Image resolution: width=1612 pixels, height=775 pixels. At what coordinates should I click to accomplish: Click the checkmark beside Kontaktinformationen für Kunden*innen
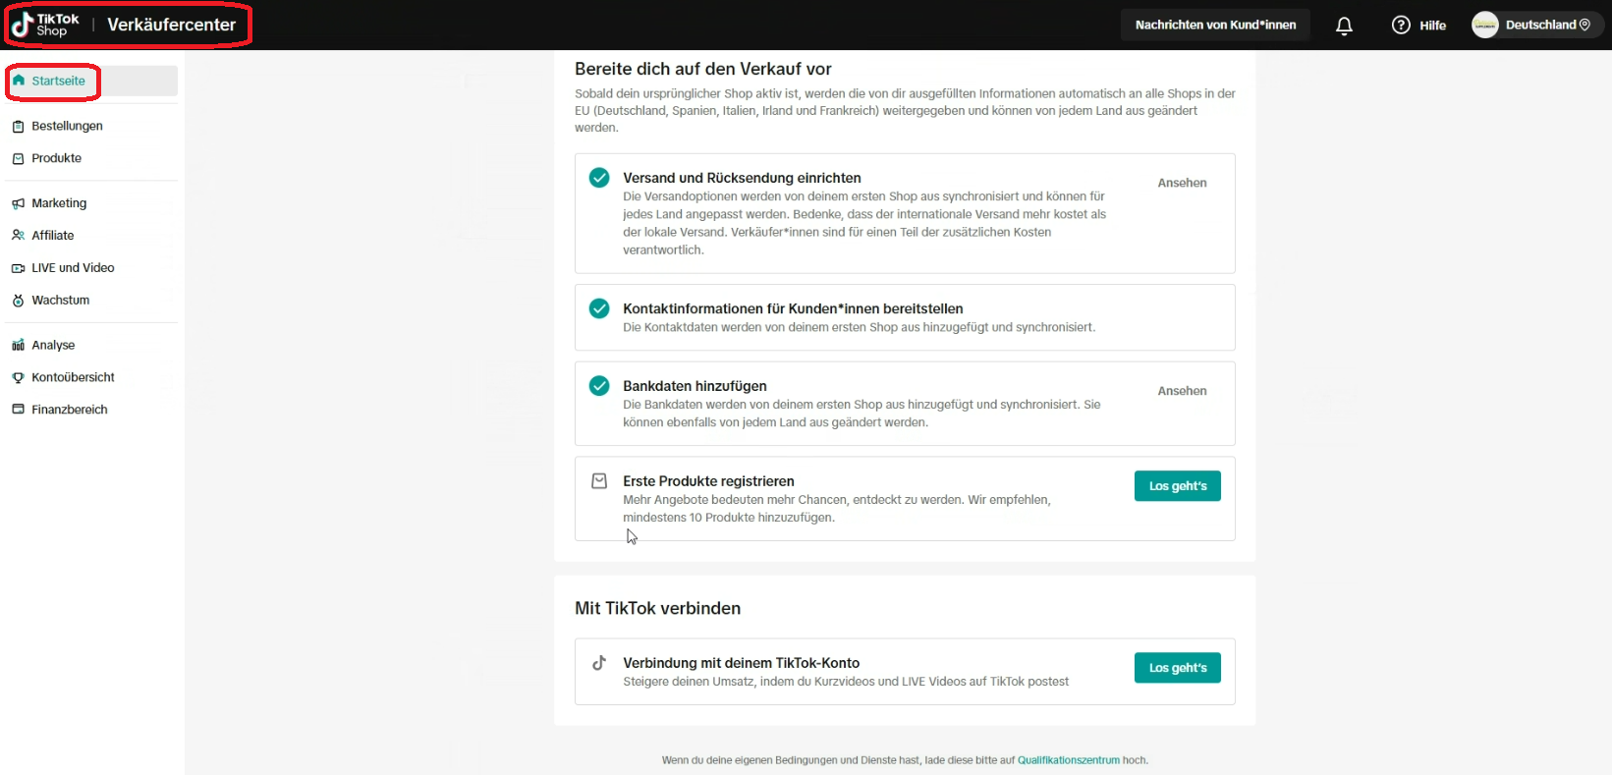click(x=599, y=308)
